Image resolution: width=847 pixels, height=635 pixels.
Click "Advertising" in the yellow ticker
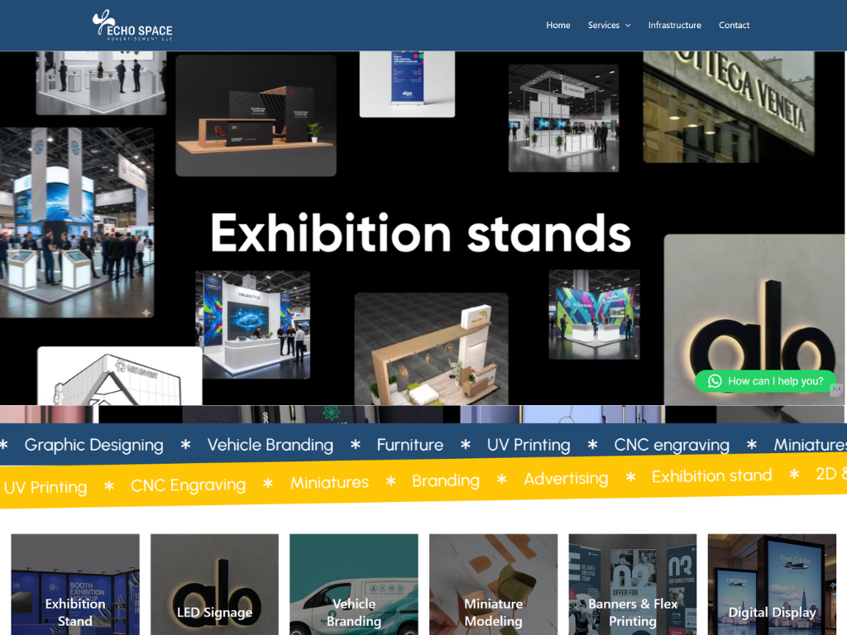(x=566, y=479)
